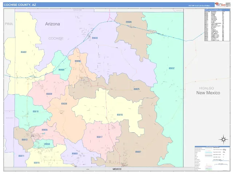
Task: Click the Arizona state label
Action: tap(52, 24)
